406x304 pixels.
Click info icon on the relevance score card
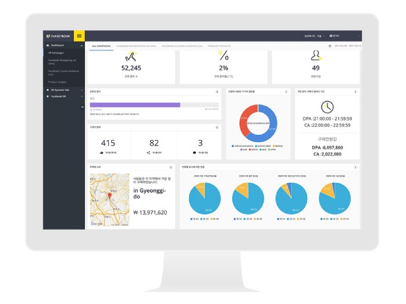click(x=217, y=91)
